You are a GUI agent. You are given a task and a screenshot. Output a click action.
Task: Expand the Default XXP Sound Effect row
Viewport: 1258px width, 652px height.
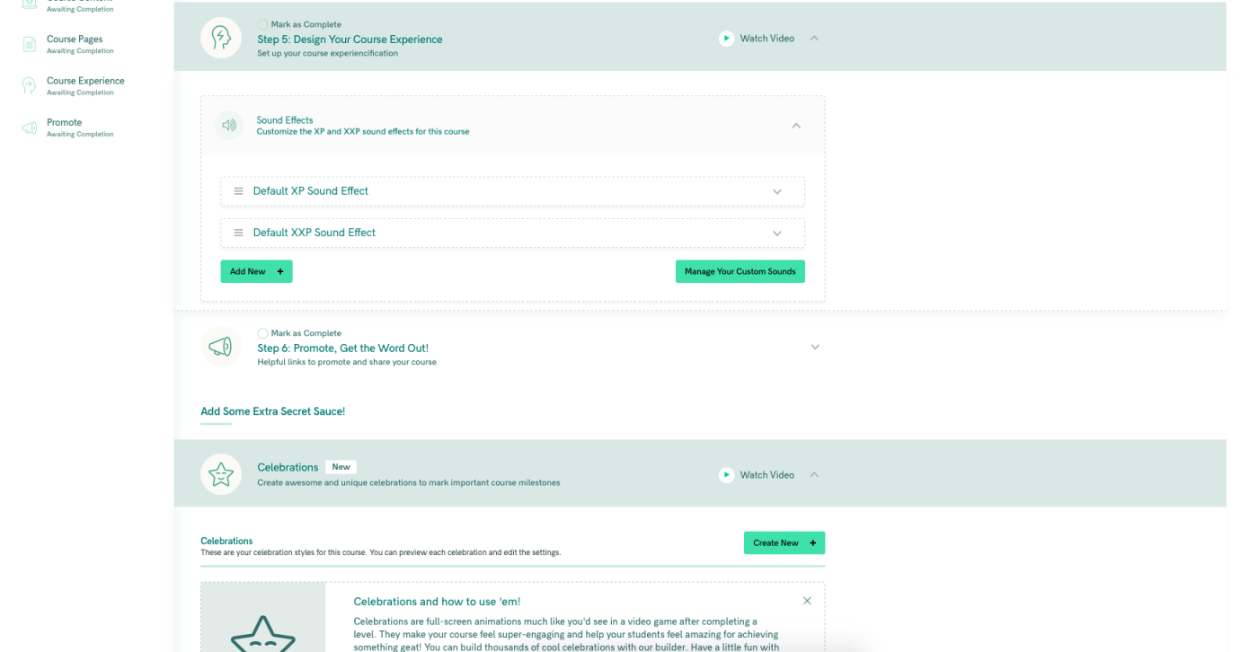click(777, 233)
